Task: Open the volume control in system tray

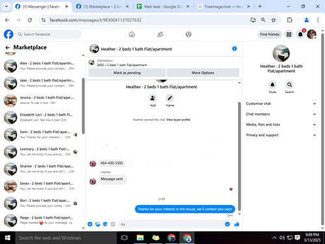Action: pos(282,237)
